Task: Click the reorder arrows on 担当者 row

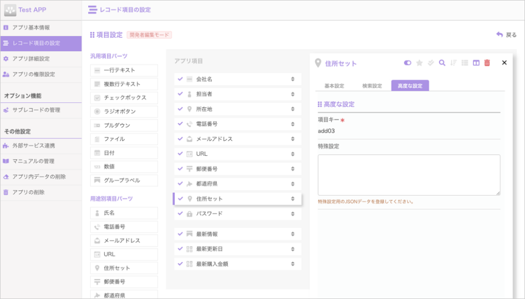Action: point(292,94)
